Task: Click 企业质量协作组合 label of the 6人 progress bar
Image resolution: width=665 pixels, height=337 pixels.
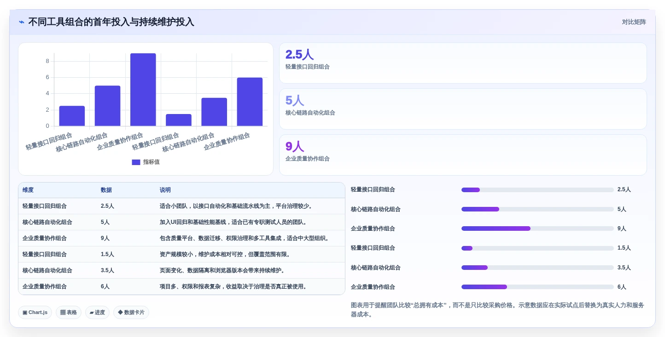Action: (x=373, y=287)
